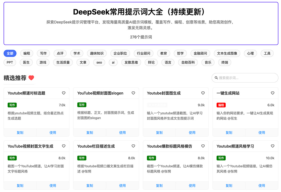Open the 一键生成网站 card title
The width and height of the screenshot is (281, 192).
pos(228,93)
